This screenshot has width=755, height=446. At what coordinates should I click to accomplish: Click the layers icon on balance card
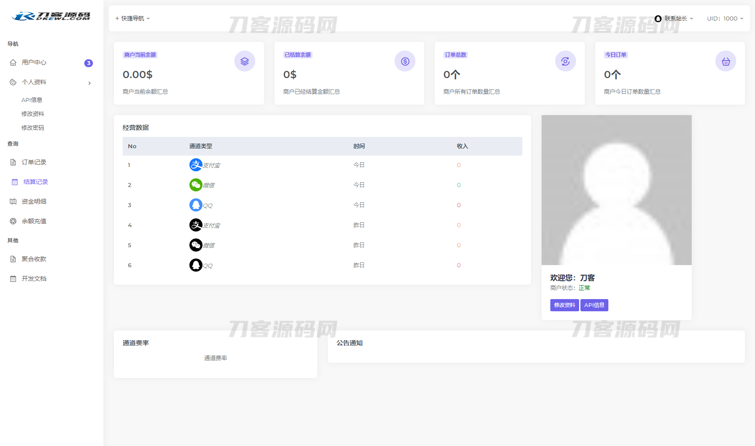[x=244, y=61]
